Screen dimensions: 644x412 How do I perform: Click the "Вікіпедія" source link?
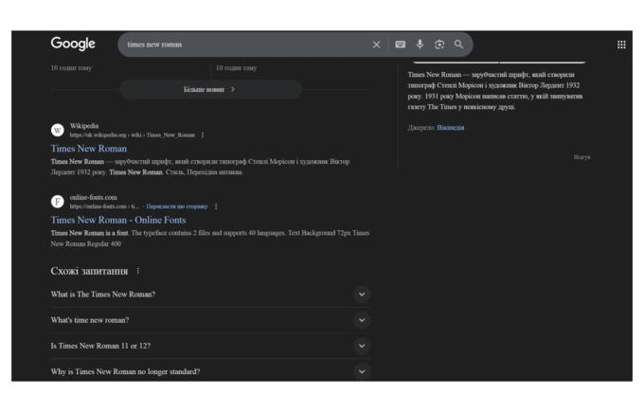pyautogui.click(x=451, y=128)
